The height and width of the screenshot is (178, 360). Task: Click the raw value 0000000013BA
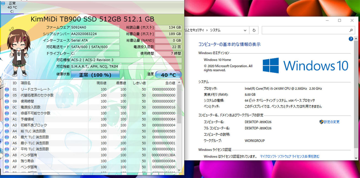pyautogui.click(x=163, y=155)
